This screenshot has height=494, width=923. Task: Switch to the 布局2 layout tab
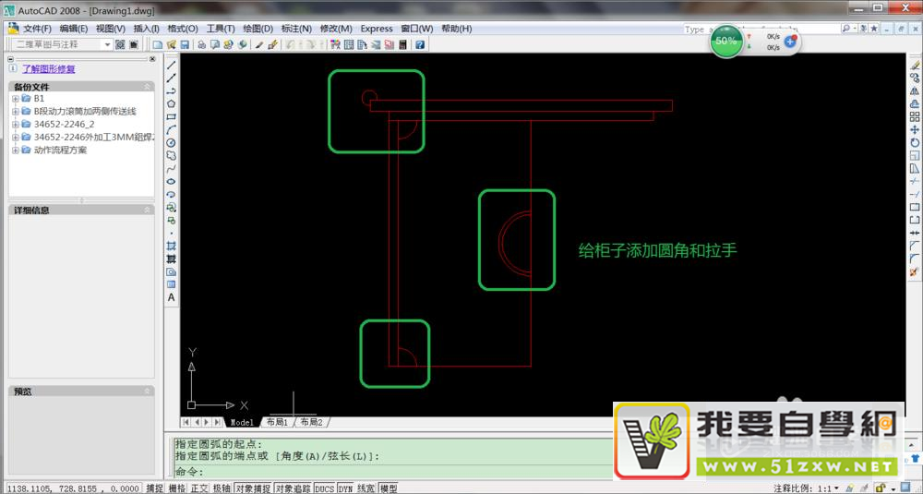pyautogui.click(x=312, y=422)
